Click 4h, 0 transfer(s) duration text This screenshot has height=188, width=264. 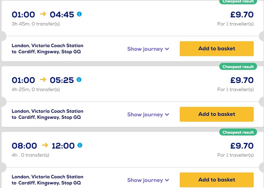pos(30,155)
